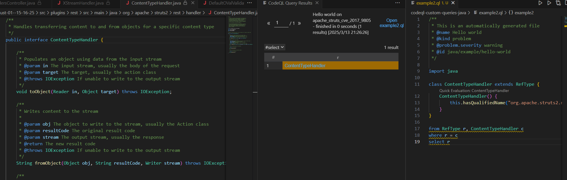Viewport: 567px width, 180px height.
Task: Click the second run play icon
Action: click(x=549, y=3)
